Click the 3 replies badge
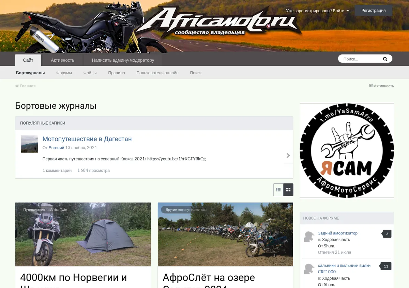Screen dimensions: 409x288 (x=387, y=234)
